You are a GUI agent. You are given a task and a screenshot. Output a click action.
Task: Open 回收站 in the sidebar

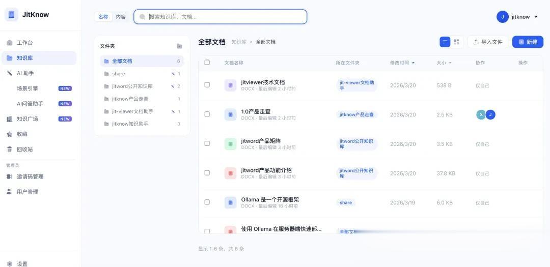click(x=24, y=150)
